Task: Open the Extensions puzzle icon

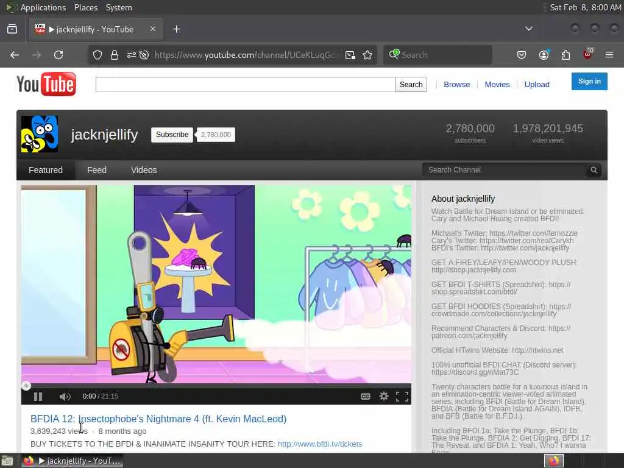Action: [x=565, y=55]
